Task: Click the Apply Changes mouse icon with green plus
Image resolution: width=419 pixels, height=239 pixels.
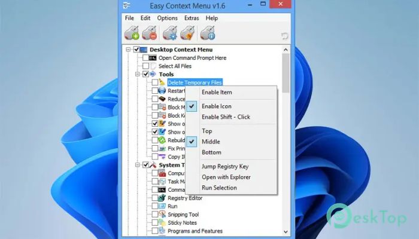Action: coord(132,33)
